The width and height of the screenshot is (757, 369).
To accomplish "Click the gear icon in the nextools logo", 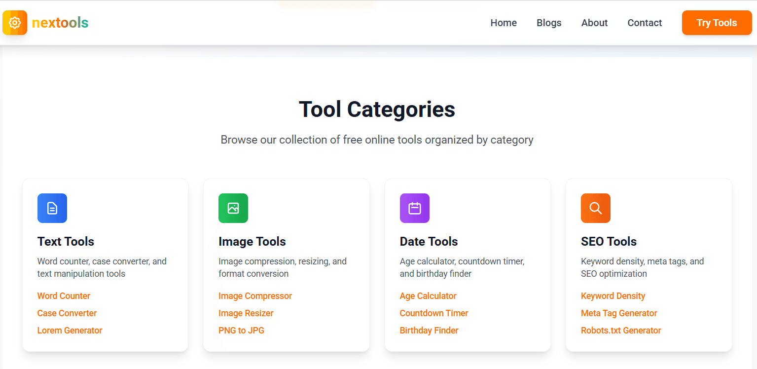I will tap(14, 23).
